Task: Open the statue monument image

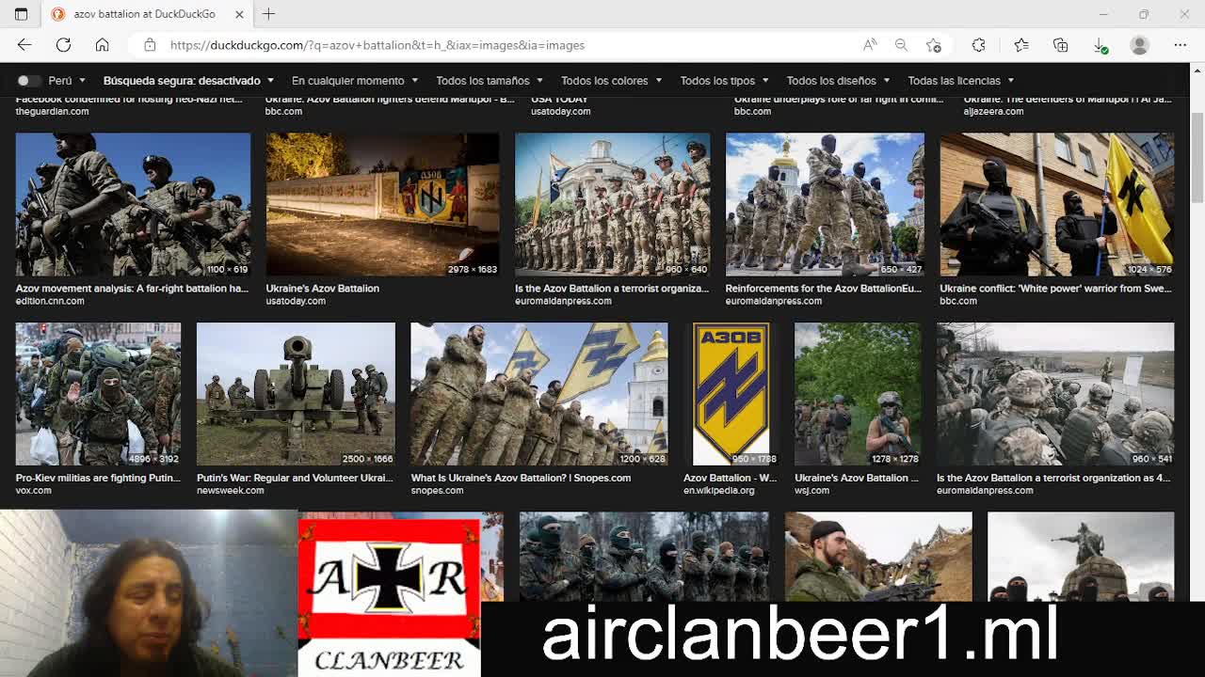Action: 1081,557
